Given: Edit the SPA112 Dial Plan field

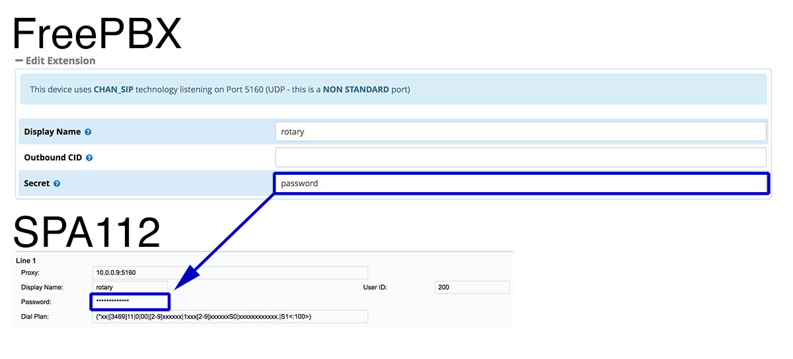Looking at the screenshot, I should (230, 316).
